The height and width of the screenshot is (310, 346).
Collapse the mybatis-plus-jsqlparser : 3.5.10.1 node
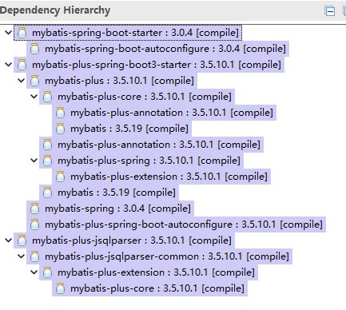[x=9, y=240]
